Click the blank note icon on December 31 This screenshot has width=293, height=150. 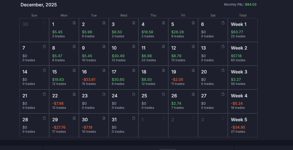tap(134, 118)
